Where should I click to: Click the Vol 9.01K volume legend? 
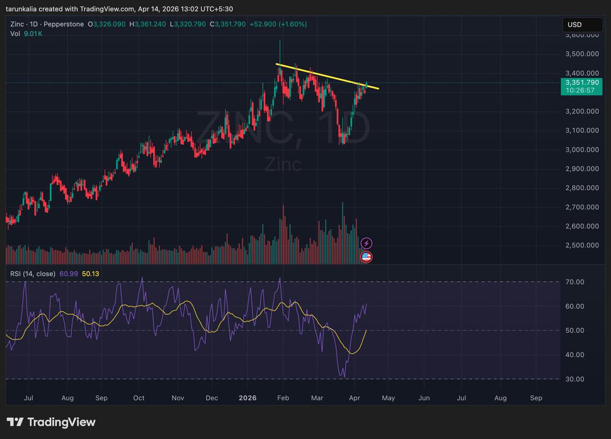pyautogui.click(x=25, y=34)
